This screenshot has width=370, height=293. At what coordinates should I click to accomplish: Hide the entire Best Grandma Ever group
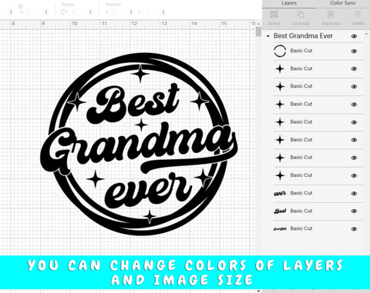354,36
